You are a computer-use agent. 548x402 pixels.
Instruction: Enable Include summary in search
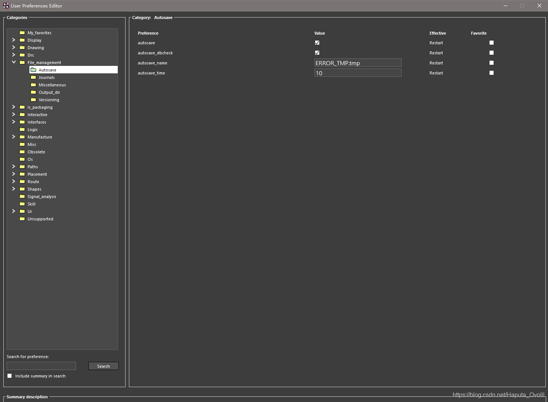click(10, 376)
